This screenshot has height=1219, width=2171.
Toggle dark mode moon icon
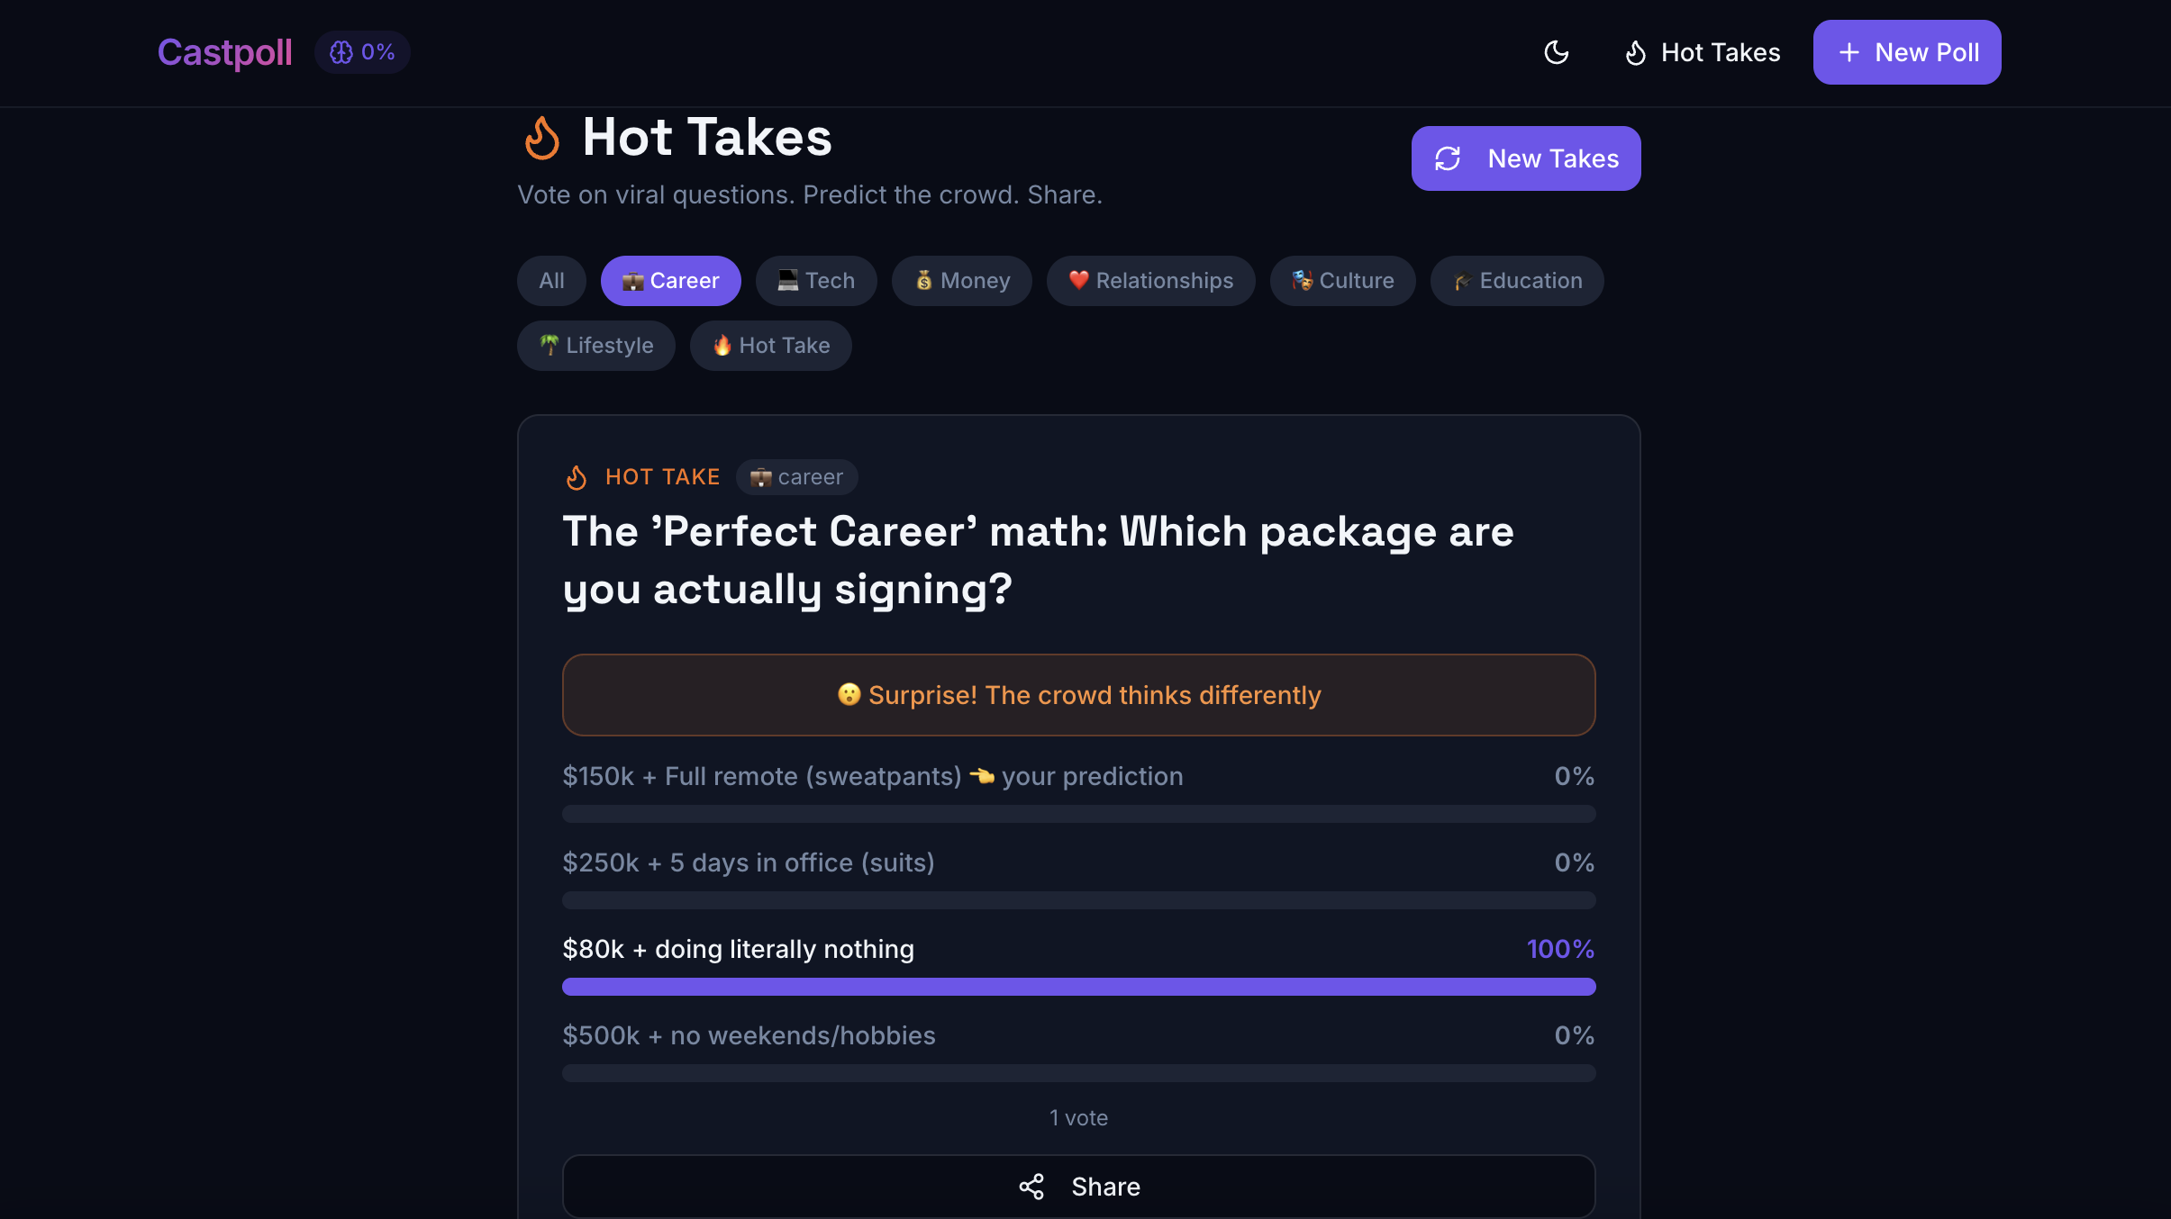pyautogui.click(x=1556, y=52)
